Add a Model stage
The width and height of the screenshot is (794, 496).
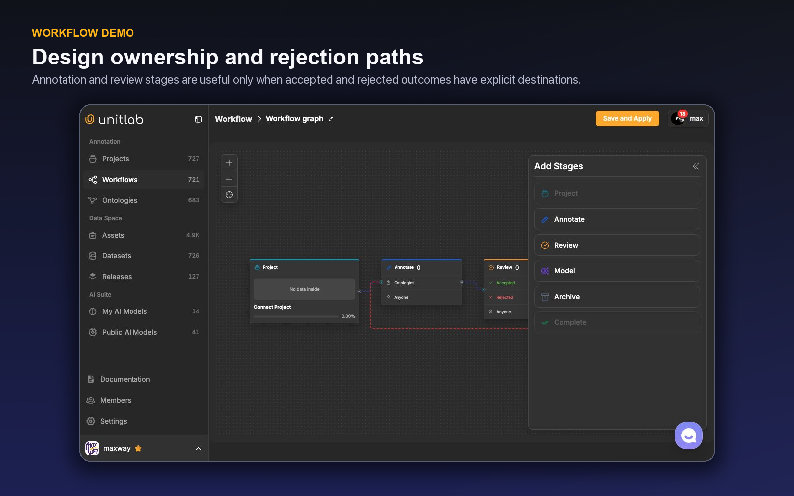point(617,271)
